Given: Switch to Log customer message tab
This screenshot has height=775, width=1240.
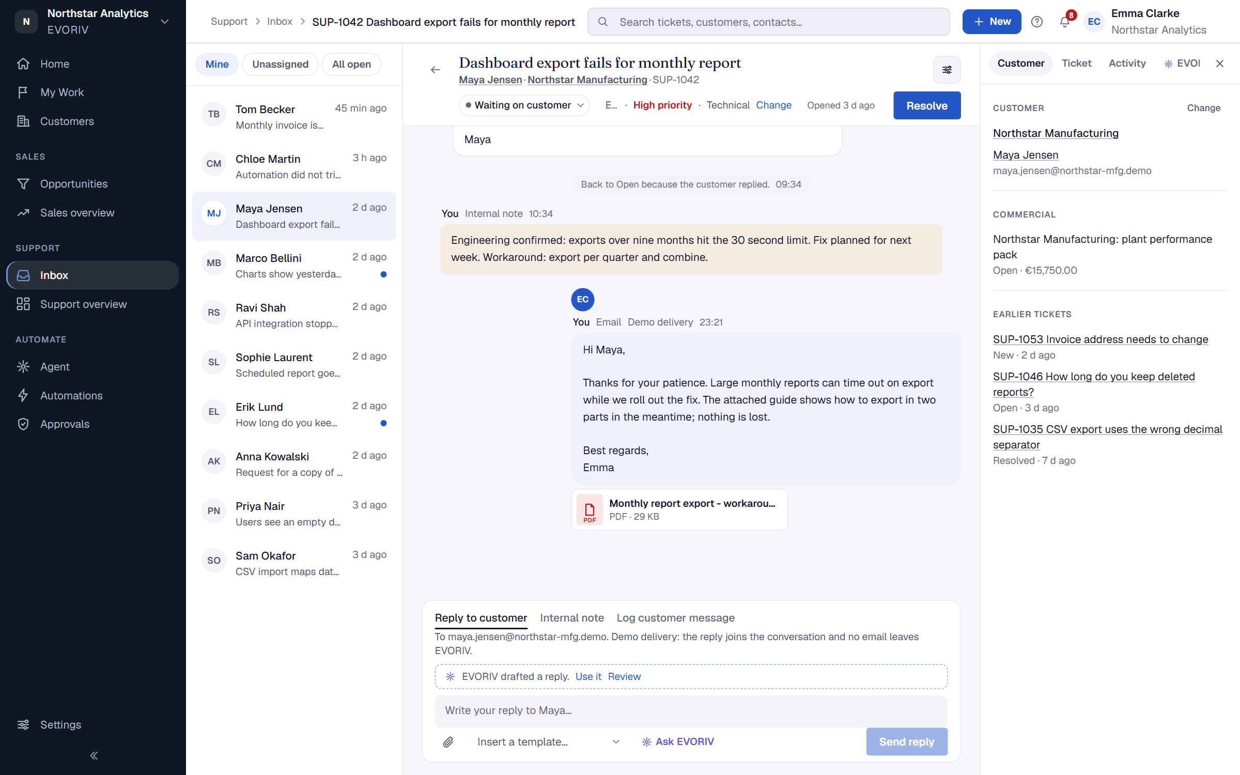Looking at the screenshot, I should pos(675,618).
